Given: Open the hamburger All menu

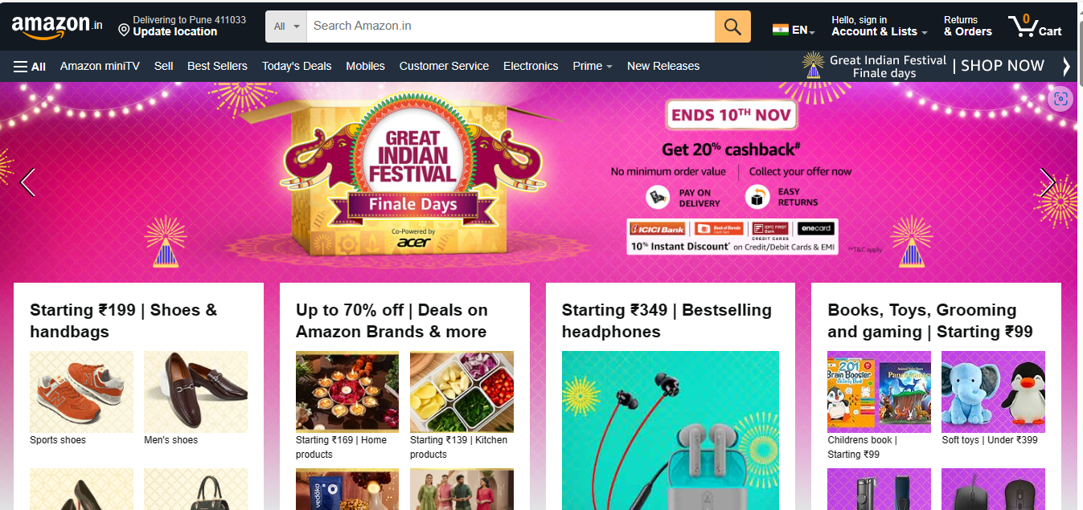Looking at the screenshot, I should pos(30,66).
